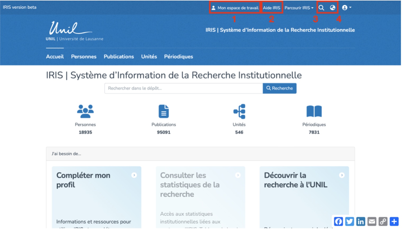This screenshot has height=229, width=402.
Task: Click the Aide IRIS help link
Action: click(x=272, y=8)
